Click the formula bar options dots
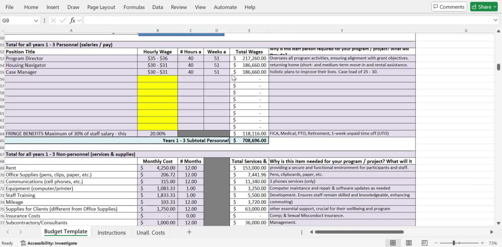Image resolution: width=502 pixels, height=247 pixels. point(44,21)
